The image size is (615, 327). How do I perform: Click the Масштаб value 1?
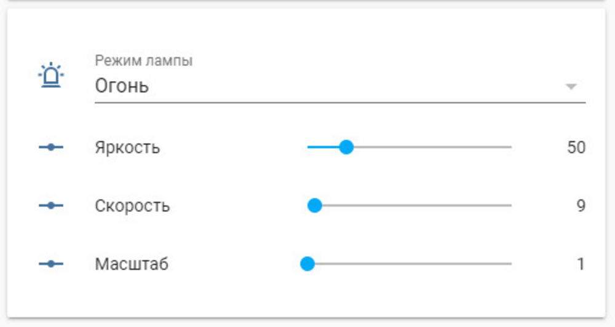[x=581, y=264]
